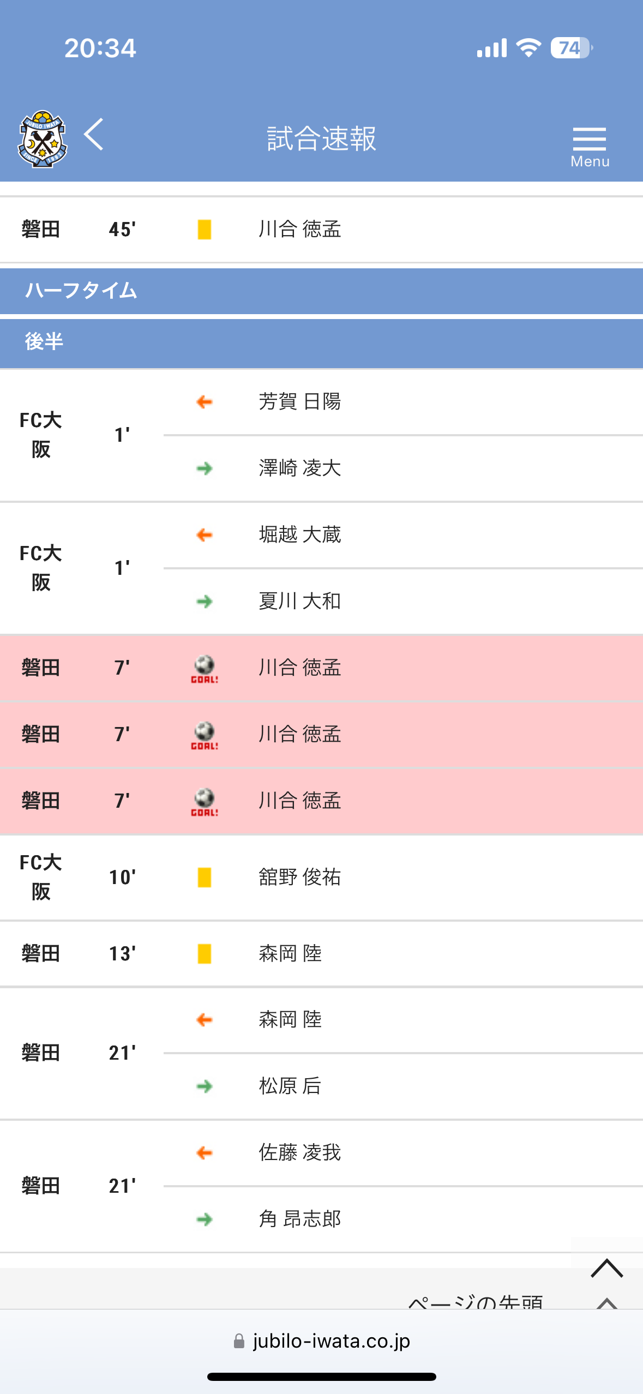This screenshot has height=1394, width=643.
Task: Click the first GOAL ball icon at 7'
Action: [x=205, y=669]
